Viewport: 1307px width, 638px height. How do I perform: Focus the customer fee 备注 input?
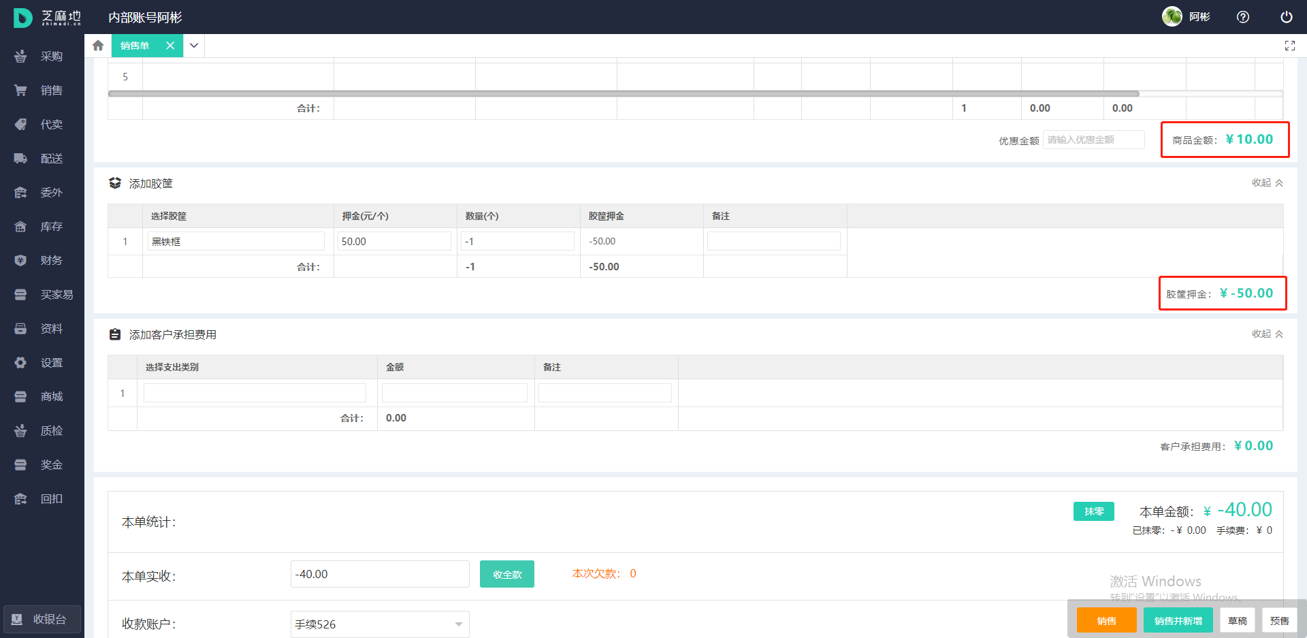pos(605,393)
